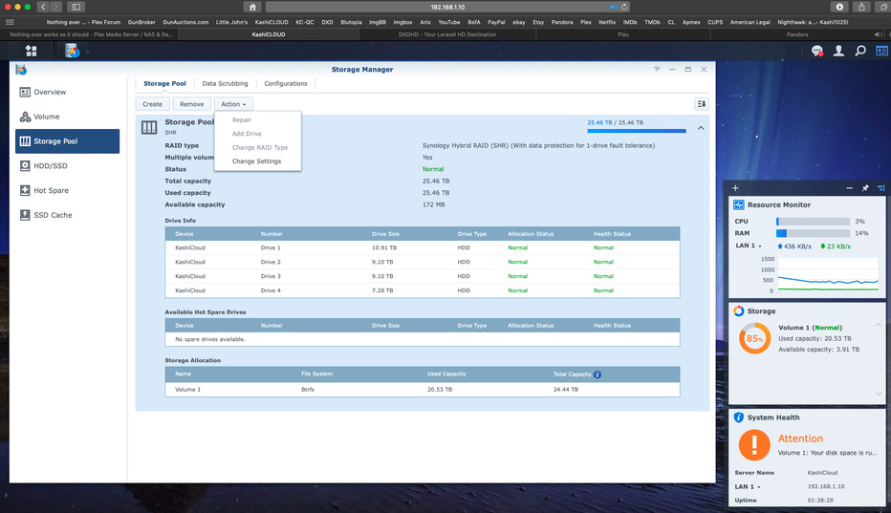
Task: Pin the widget panel with pushpin icon
Action: pyautogui.click(x=865, y=188)
